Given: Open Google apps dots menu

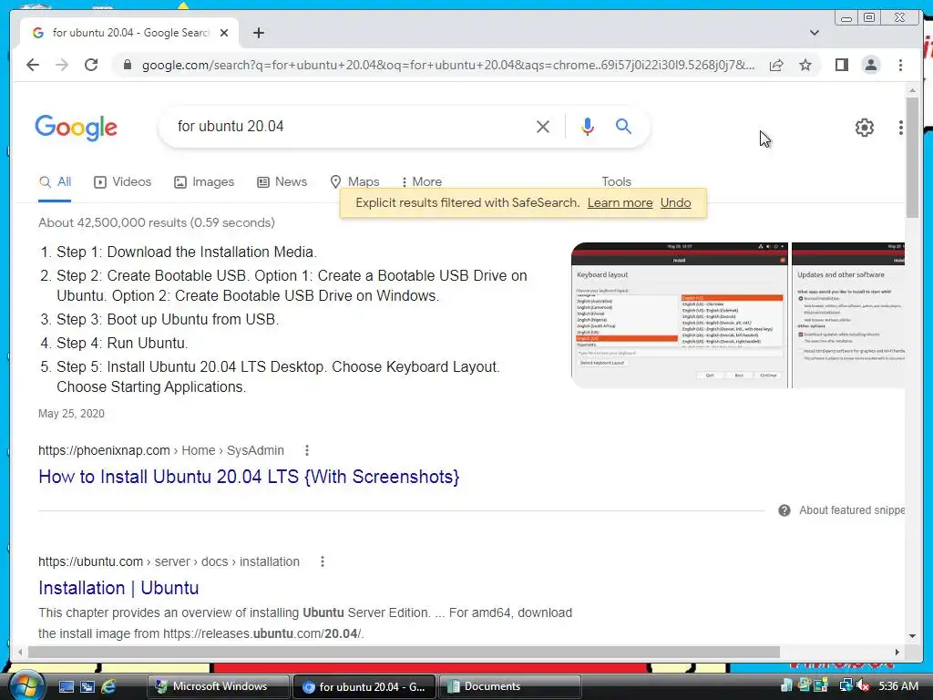Looking at the screenshot, I should tap(901, 127).
